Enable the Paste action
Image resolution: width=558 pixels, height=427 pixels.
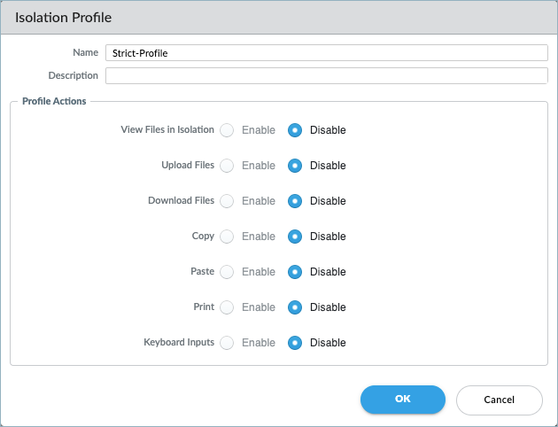[x=227, y=272]
